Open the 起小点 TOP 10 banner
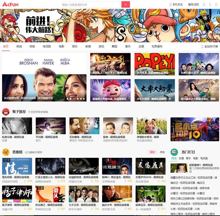220x216 pixels. pos(195,129)
